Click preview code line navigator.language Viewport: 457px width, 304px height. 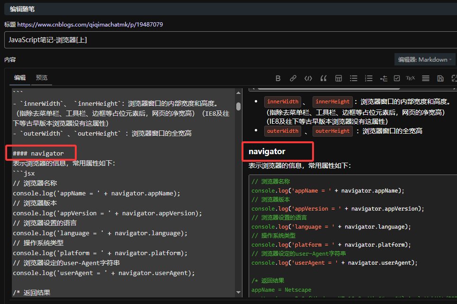point(331,227)
